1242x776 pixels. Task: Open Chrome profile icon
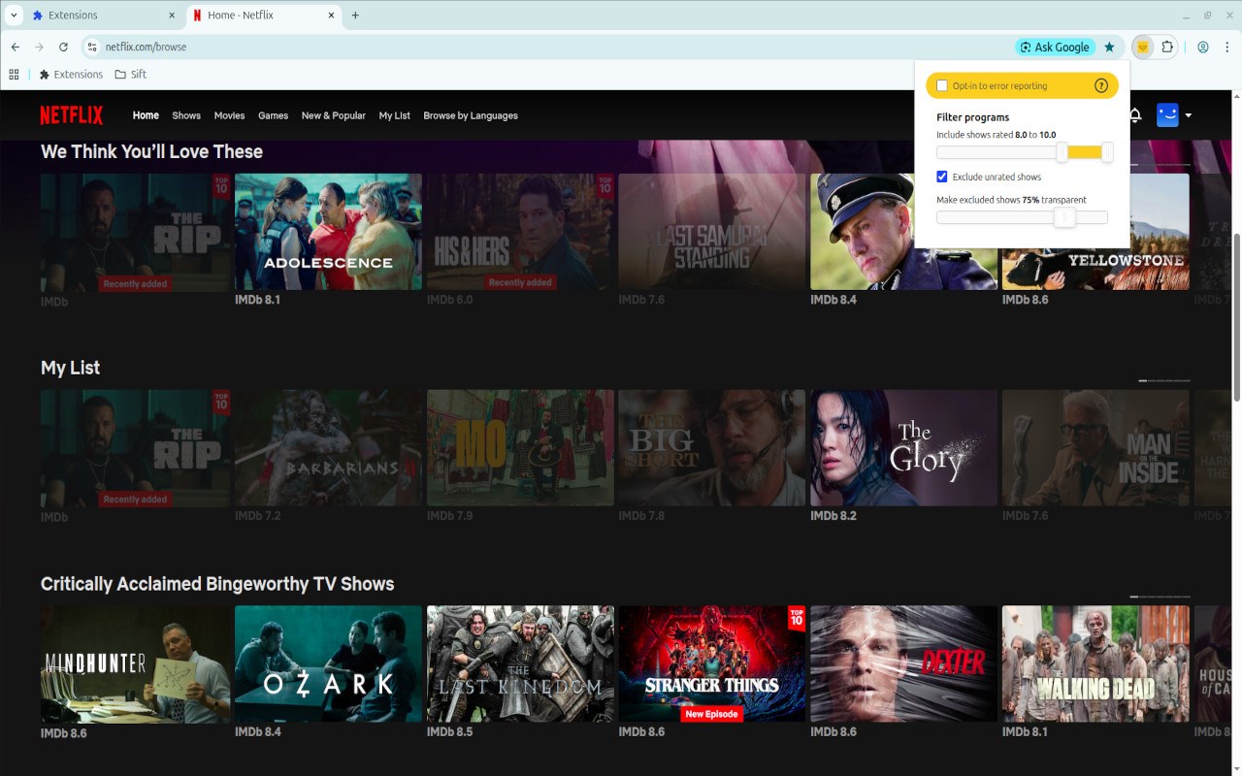click(1203, 47)
